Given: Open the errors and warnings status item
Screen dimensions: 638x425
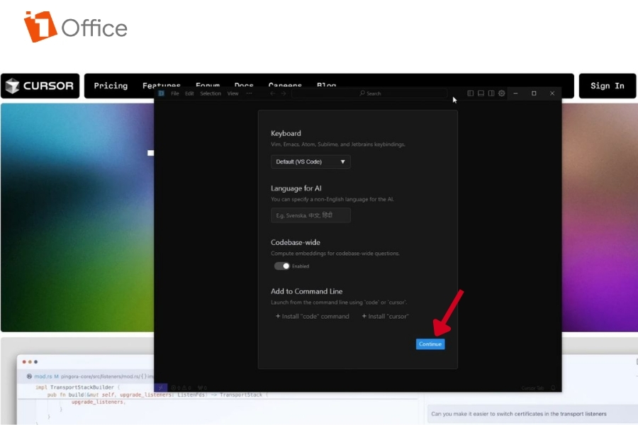Looking at the screenshot, I should 181,387.
